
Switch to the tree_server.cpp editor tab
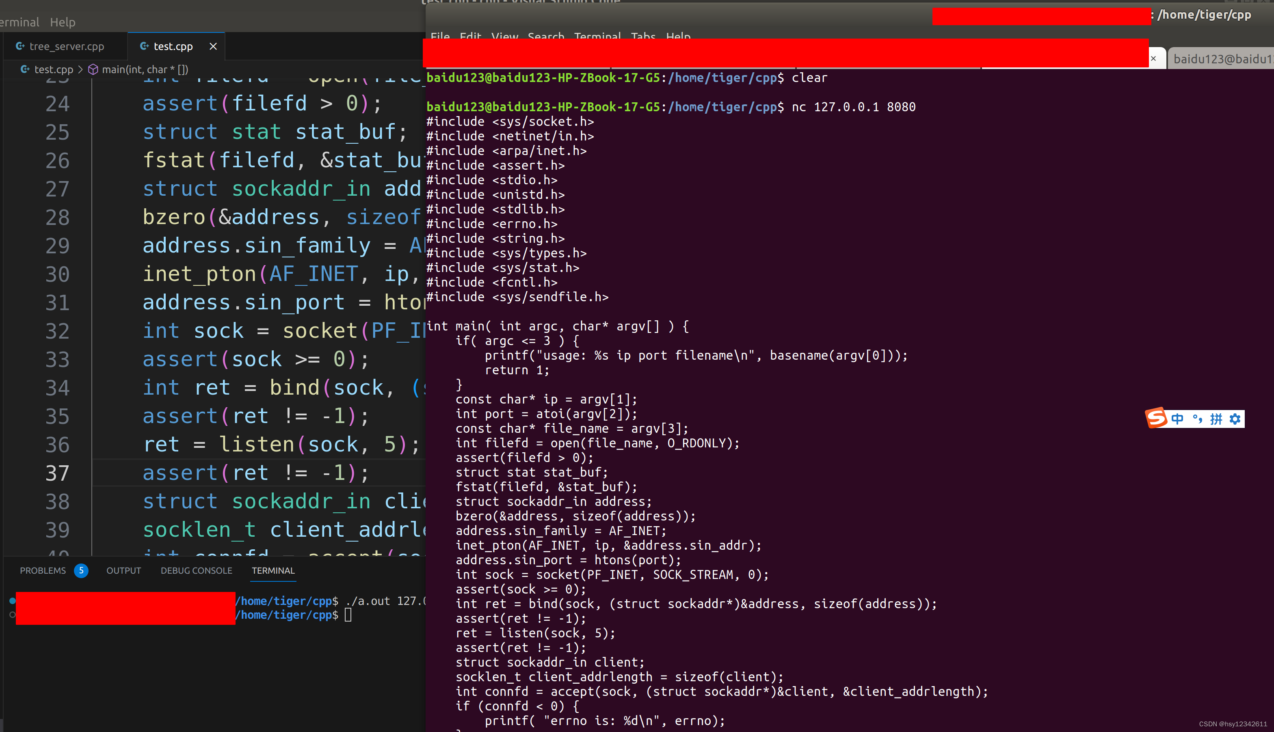tap(67, 46)
